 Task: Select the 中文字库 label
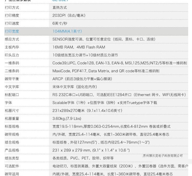coord(12,87)
